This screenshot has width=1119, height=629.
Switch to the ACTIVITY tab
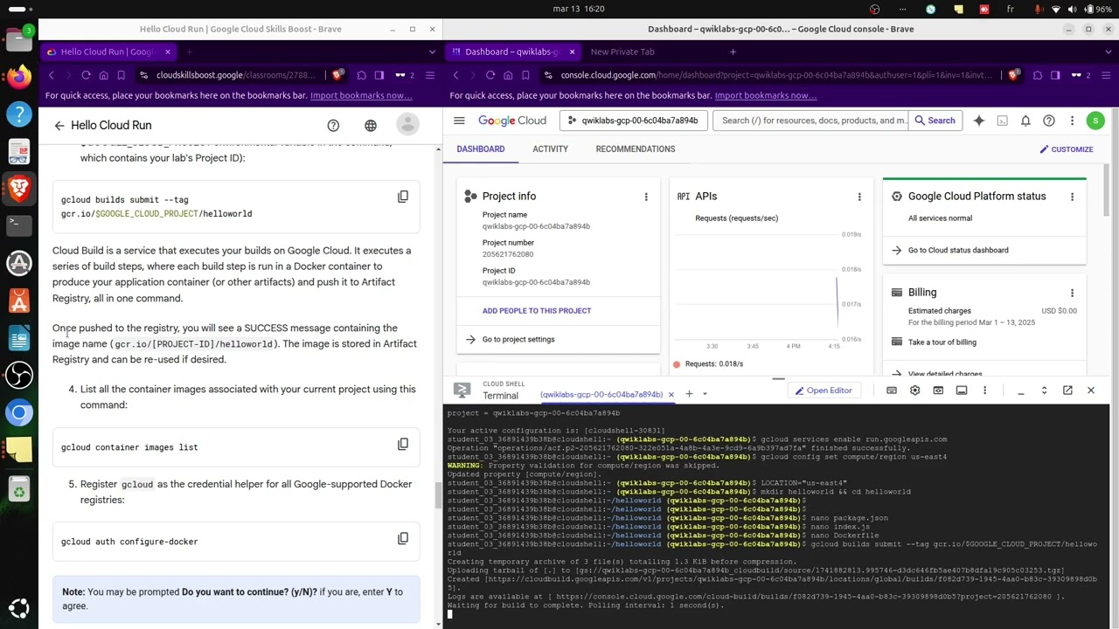[x=550, y=149]
